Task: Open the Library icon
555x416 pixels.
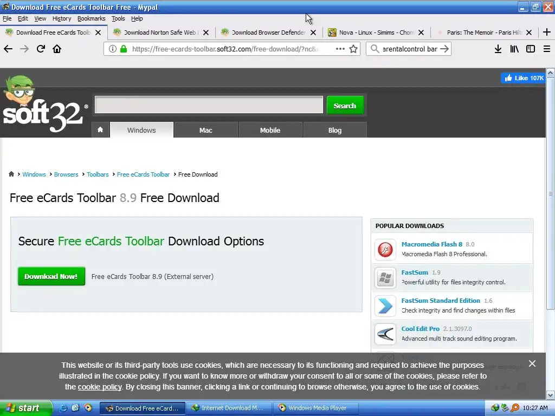Action: point(514,49)
